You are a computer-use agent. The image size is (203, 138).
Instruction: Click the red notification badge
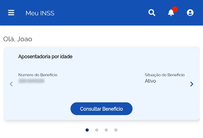pyautogui.click(x=175, y=9)
